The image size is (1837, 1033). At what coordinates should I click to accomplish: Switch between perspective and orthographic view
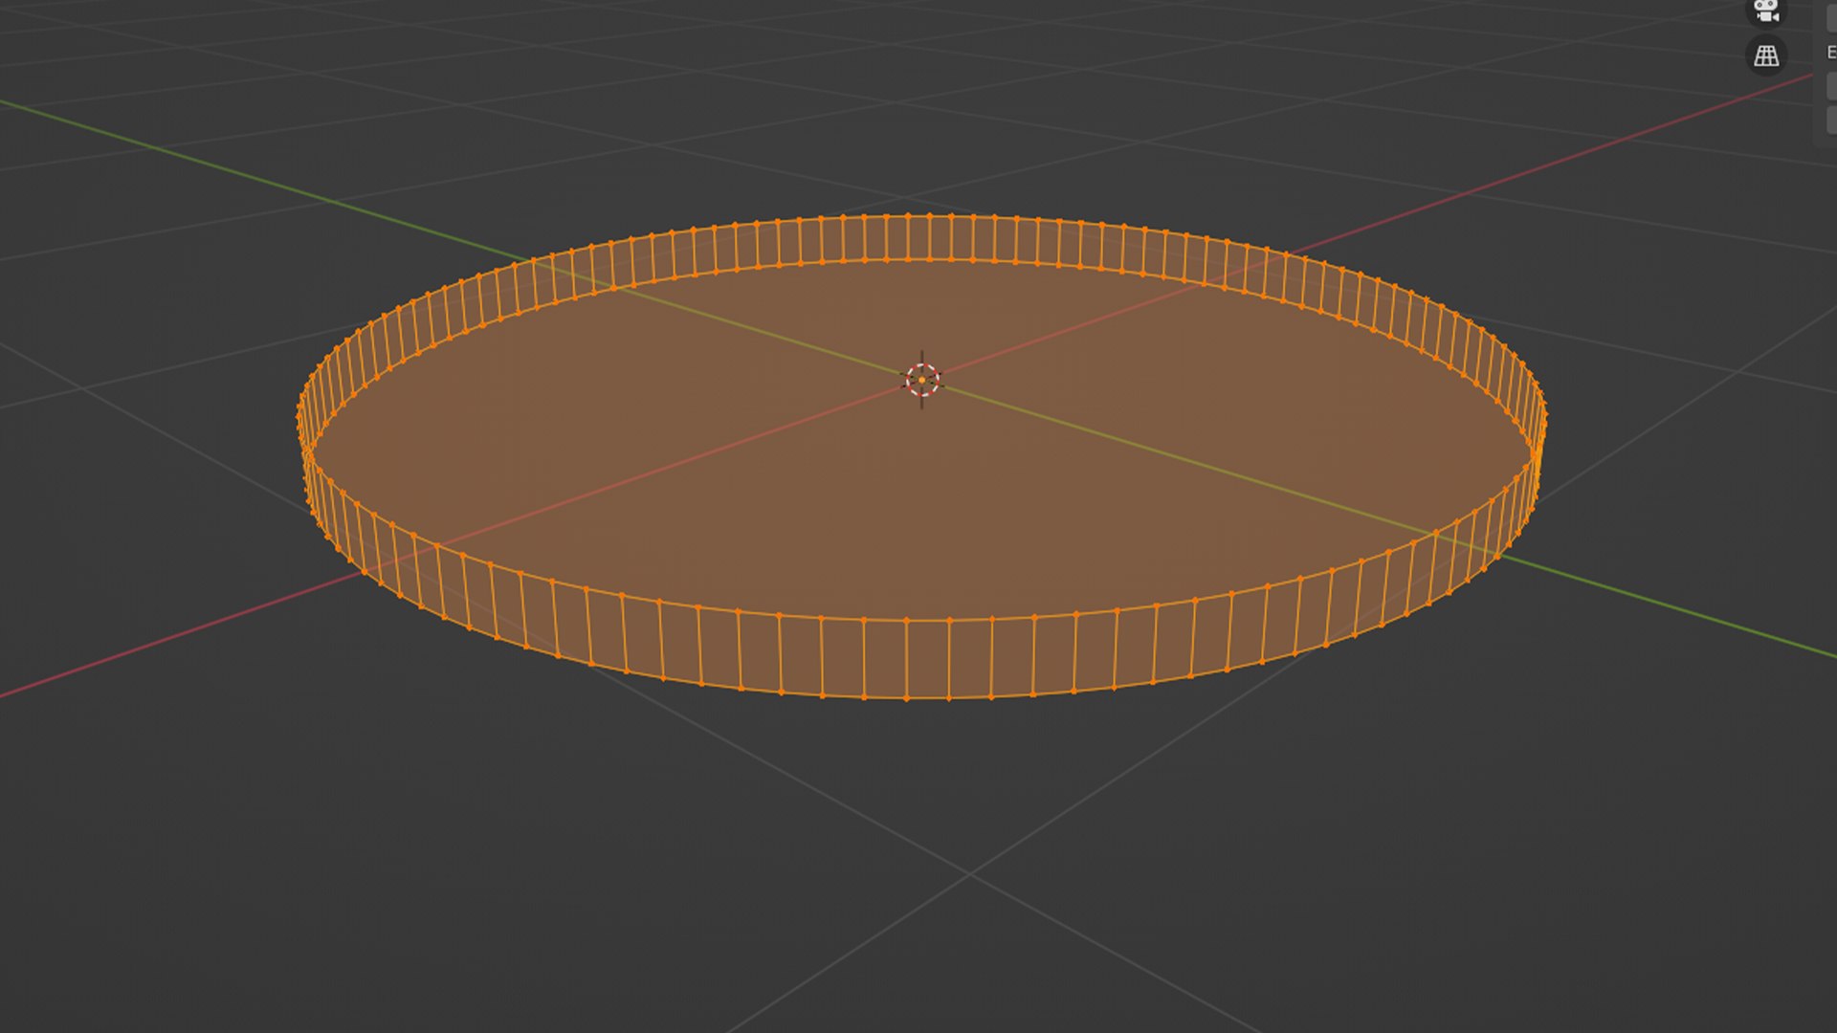pos(1766,55)
